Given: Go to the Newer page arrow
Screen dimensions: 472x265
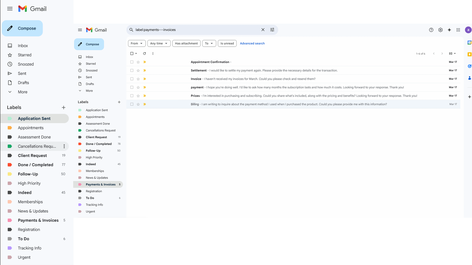Looking at the screenshot, I should click(x=434, y=54).
